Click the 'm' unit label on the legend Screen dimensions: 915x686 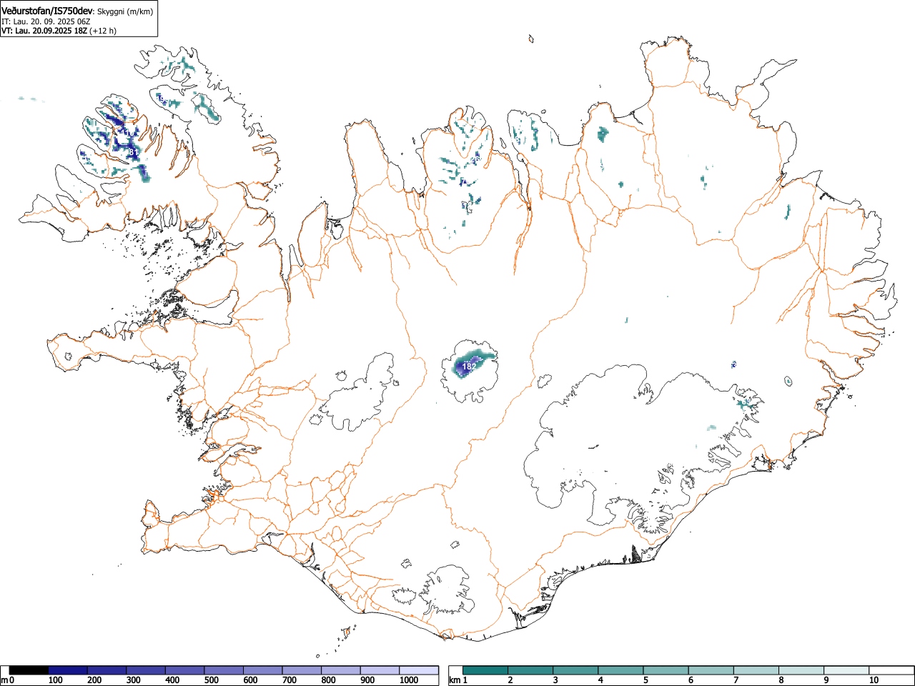click(4, 680)
